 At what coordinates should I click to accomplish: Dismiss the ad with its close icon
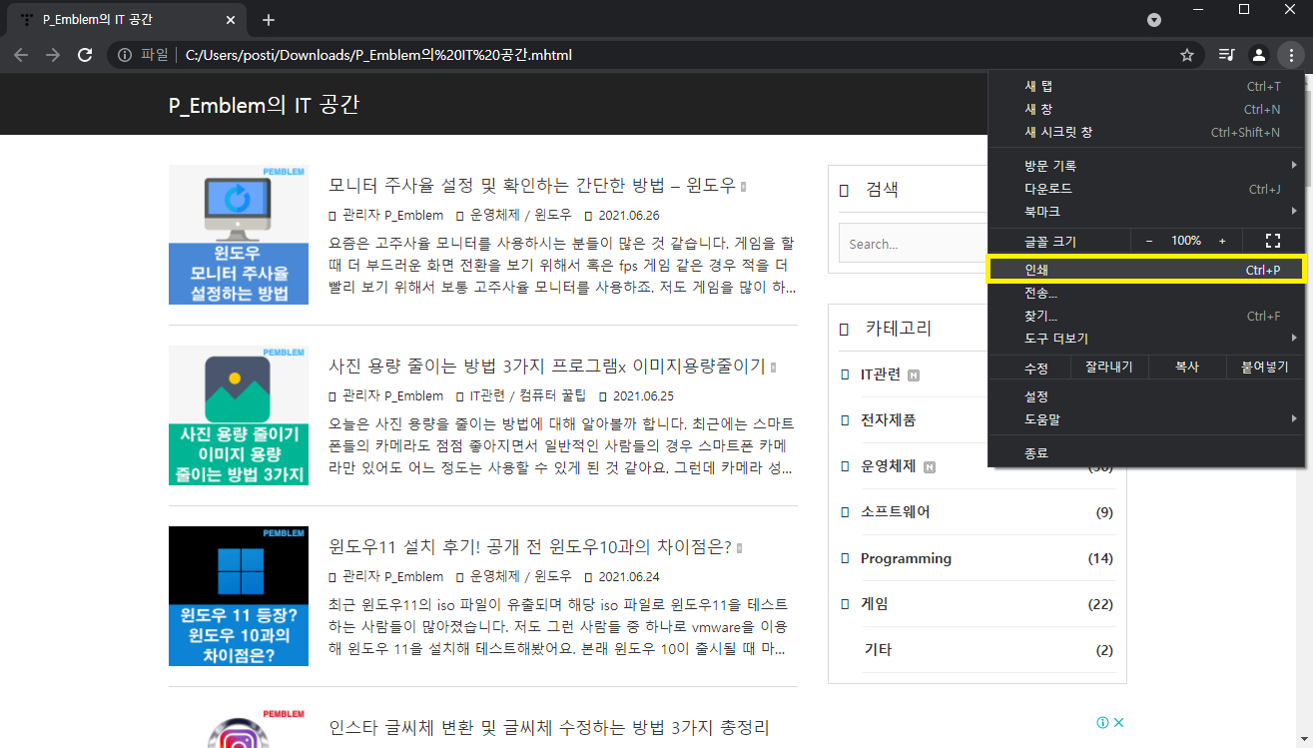pyautogui.click(x=1118, y=721)
